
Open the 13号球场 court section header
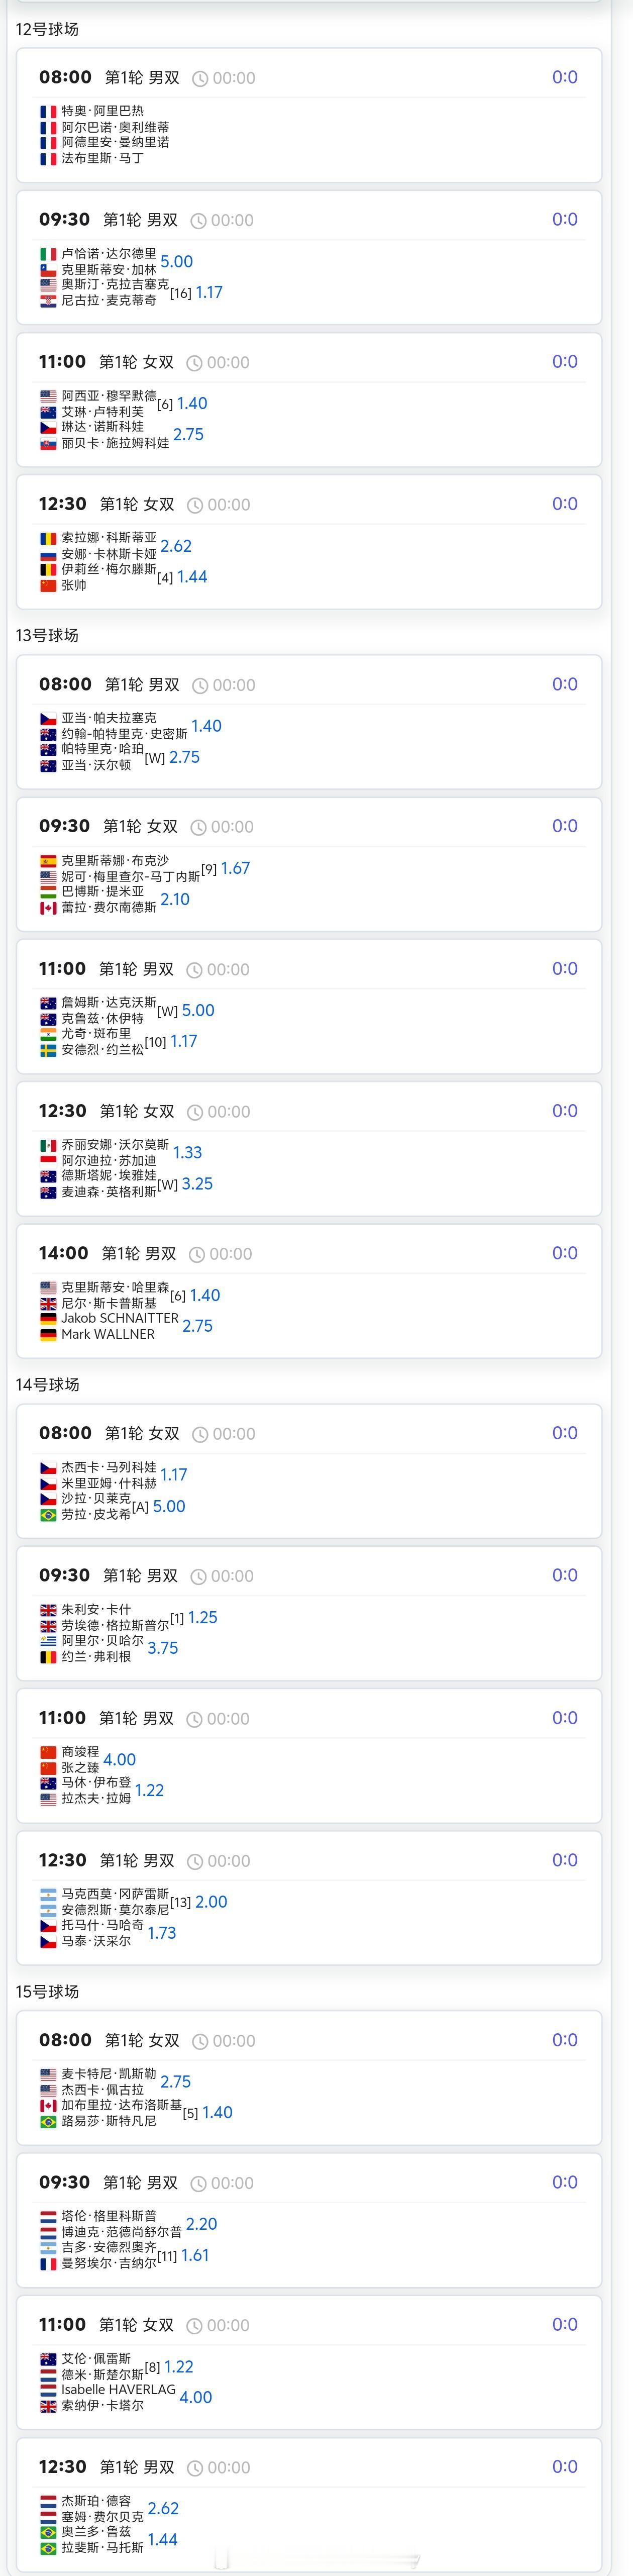[x=47, y=635]
